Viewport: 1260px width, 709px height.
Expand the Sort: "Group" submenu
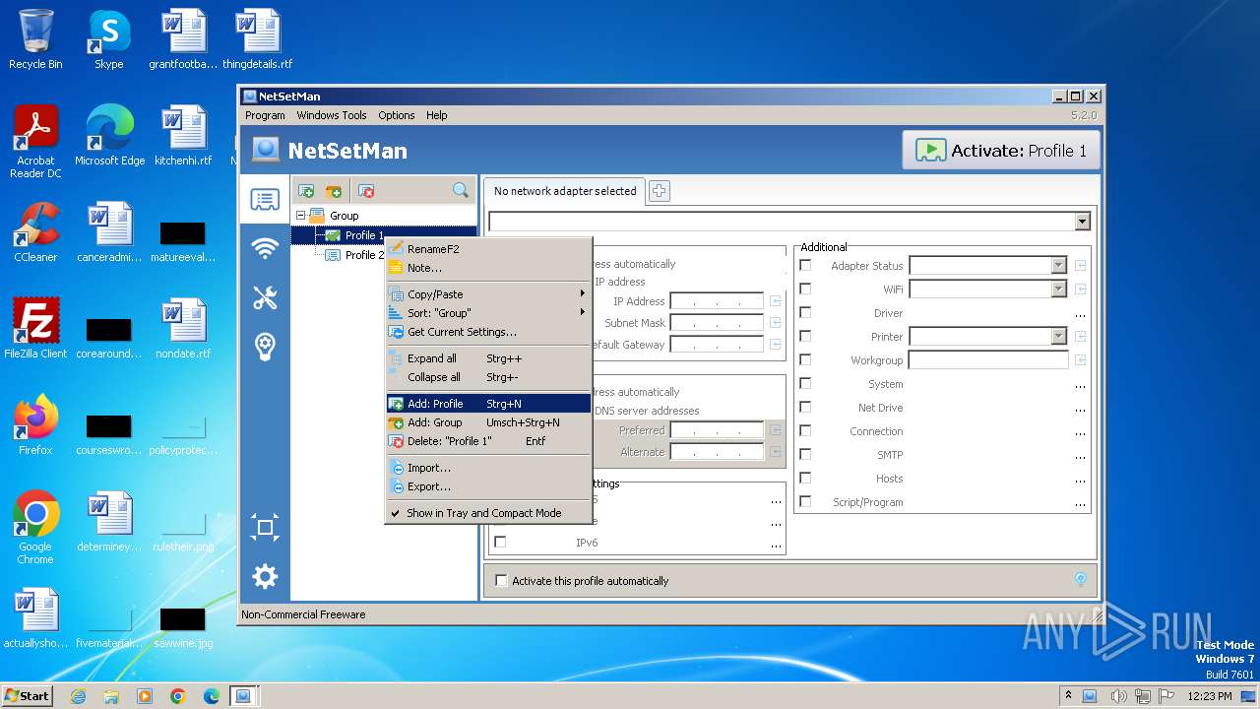point(488,313)
